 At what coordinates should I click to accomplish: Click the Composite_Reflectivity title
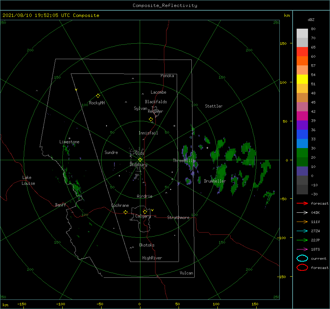(x=165, y=6)
